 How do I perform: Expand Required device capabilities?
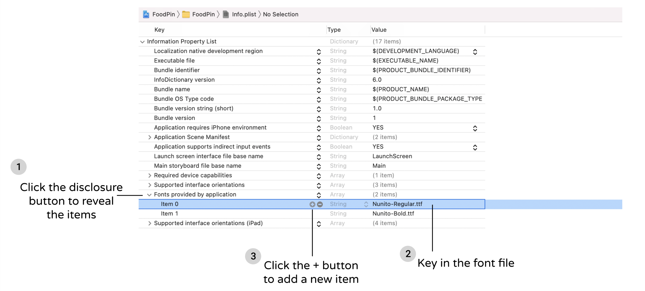tap(149, 176)
